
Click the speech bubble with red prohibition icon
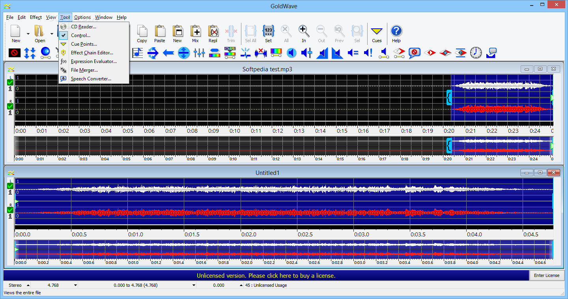tap(414, 52)
